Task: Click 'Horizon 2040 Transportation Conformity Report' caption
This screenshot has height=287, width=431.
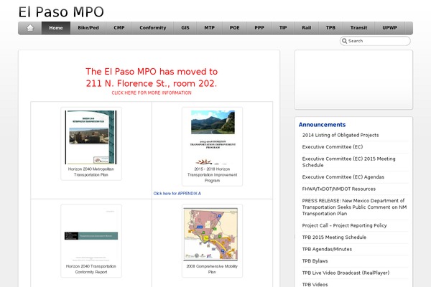Action: [91, 269]
